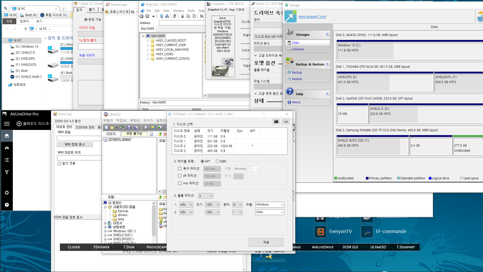Open the View menu in RegCool
The height and width of the screenshot is (272, 483).
166,11
